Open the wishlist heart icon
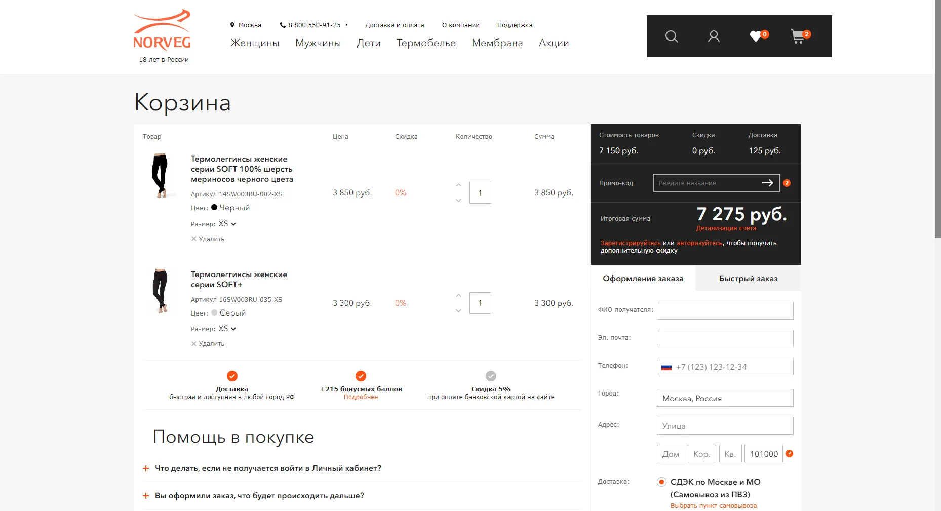Screen dimensions: 941x511 (756, 36)
